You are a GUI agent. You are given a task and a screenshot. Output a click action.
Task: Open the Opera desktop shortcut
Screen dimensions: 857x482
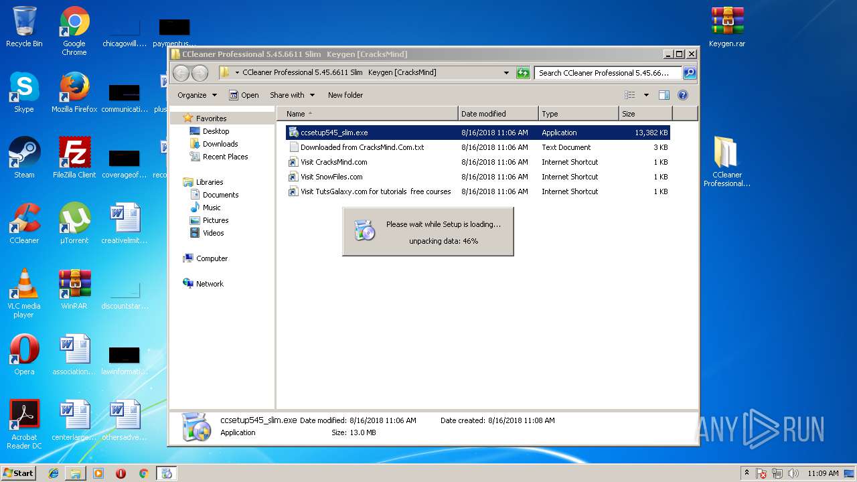point(24,355)
